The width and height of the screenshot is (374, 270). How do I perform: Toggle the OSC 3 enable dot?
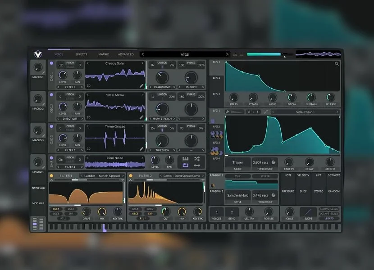coord(51,127)
